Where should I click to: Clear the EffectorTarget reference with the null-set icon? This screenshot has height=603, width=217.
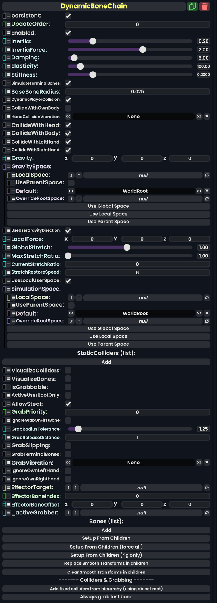(x=207, y=488)
